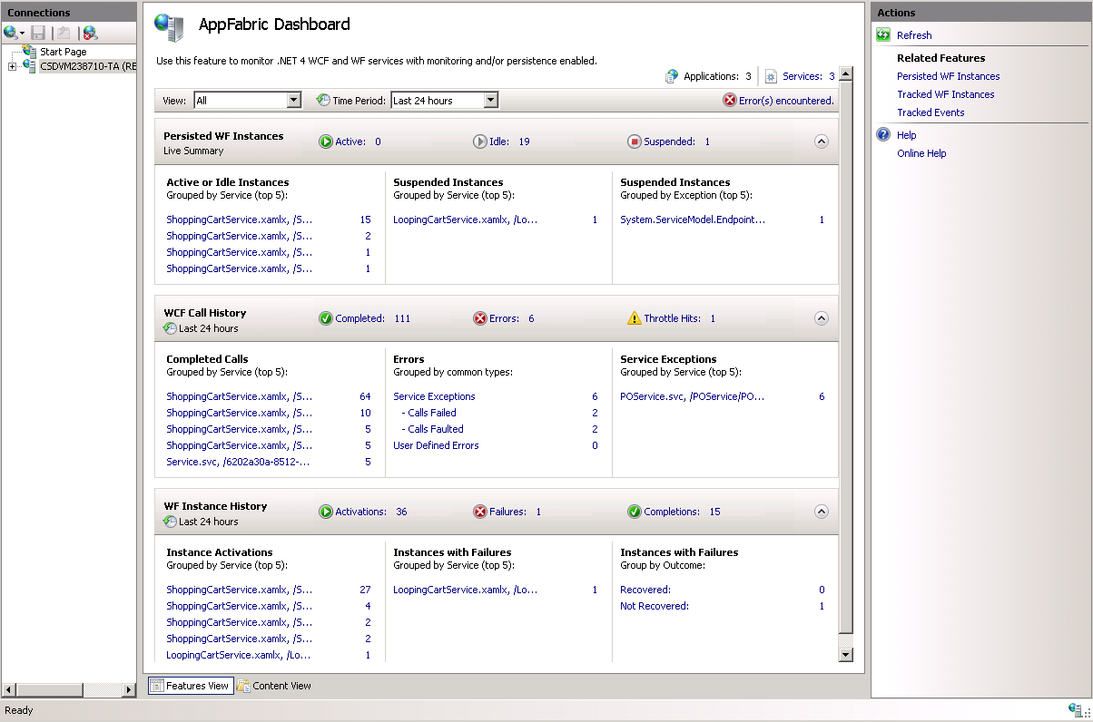Collapse the Persisted WF Instances section
This screenshot has width=1093, height=722.
pyautogui.click(x=821, y=141)
